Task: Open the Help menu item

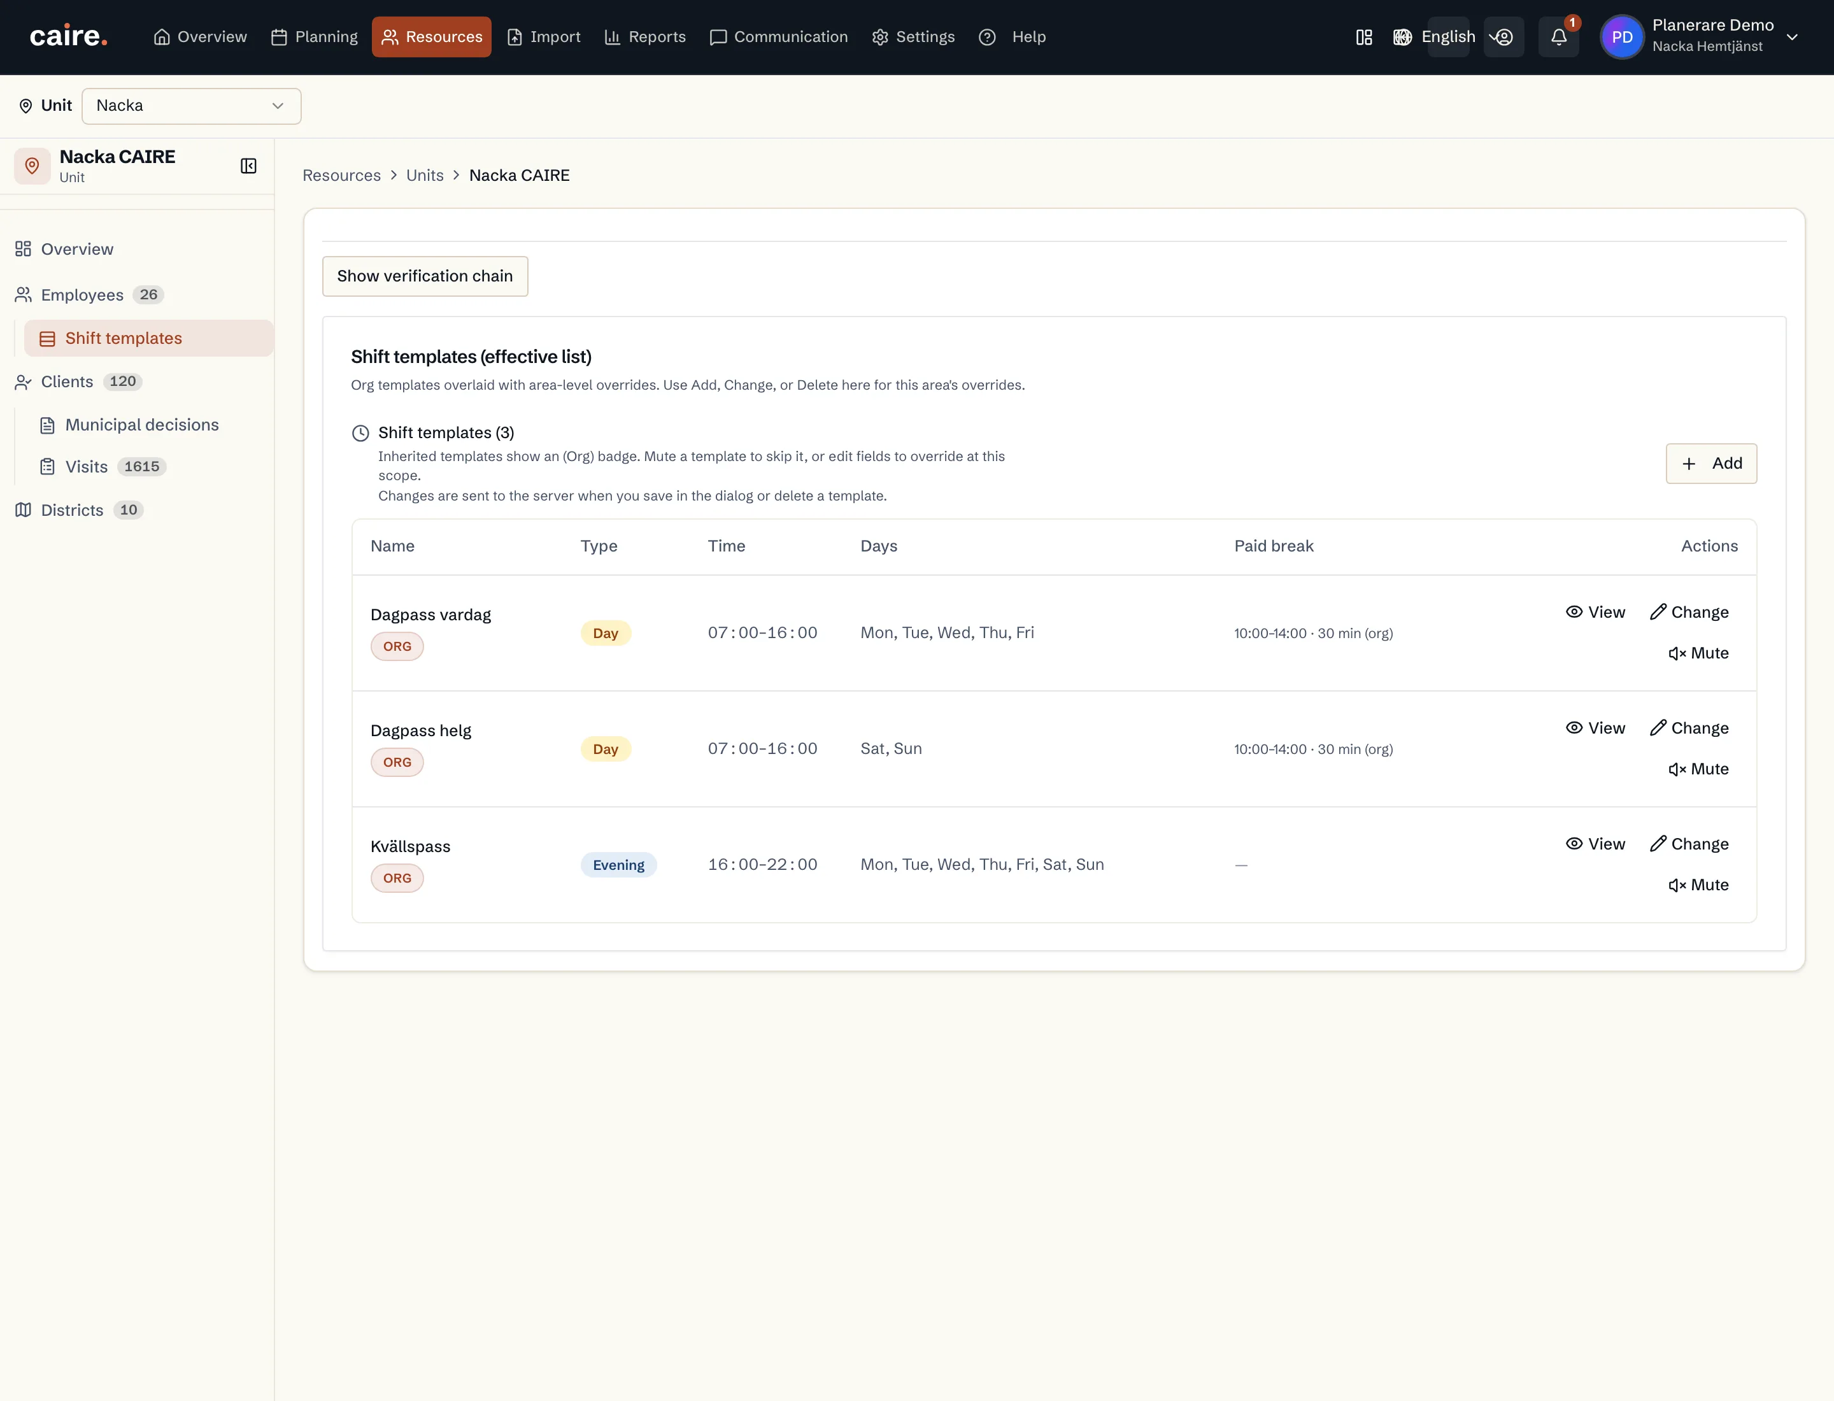Action: tap(1013, 37)
